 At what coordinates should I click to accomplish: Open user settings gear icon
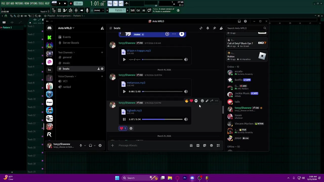(100, 145)
